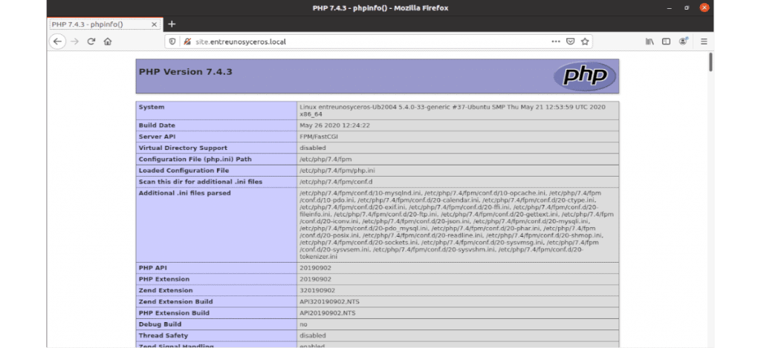The height and width of the screenshot is (348, 761).
Task: Click the PHP logo image
Action: pos(584,76)
